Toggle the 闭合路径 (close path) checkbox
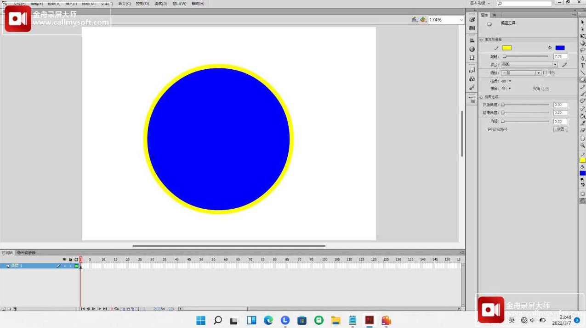This screenshot has height=328, width=586. click(490, 129)
